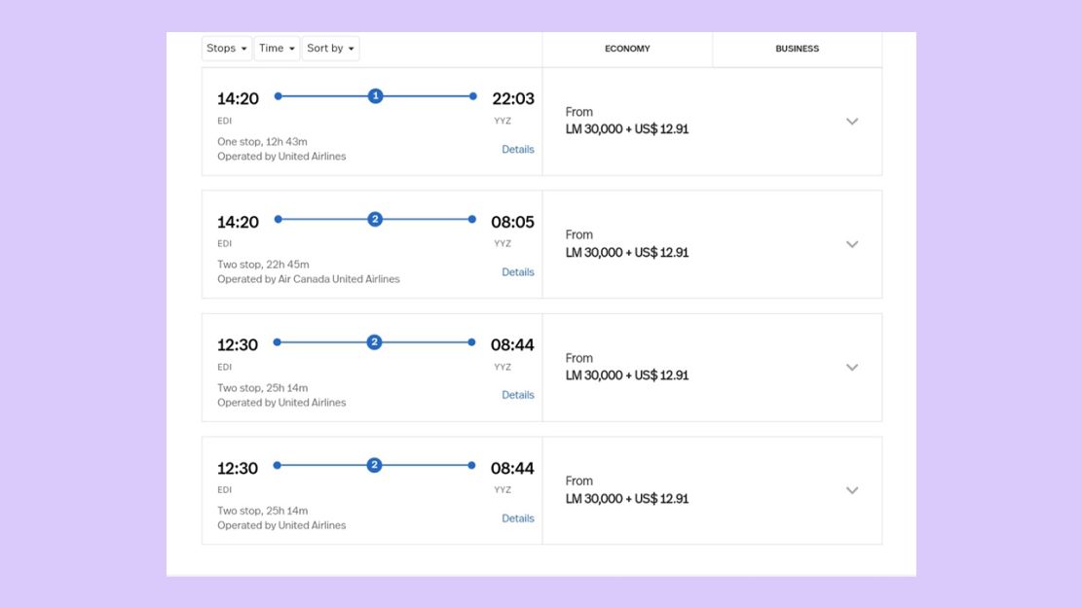
Task: Click the YYZ airport code under 08:05
Action: point(503,243)
